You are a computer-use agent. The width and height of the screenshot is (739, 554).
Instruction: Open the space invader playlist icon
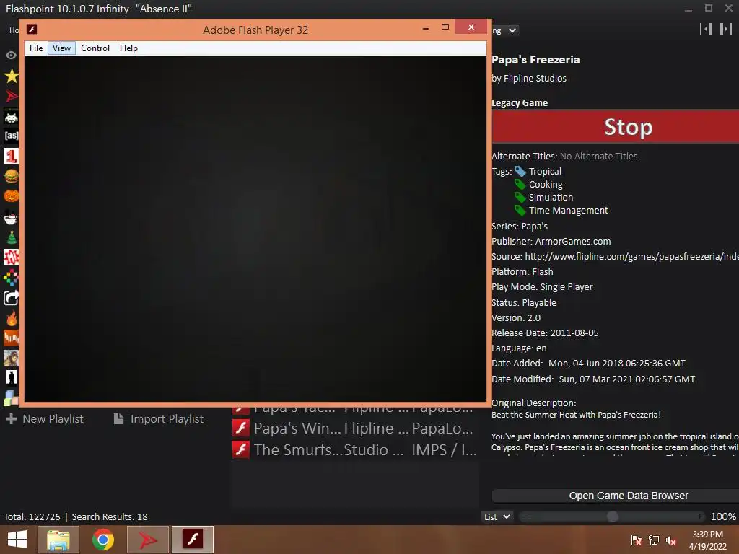coord(12,116)
